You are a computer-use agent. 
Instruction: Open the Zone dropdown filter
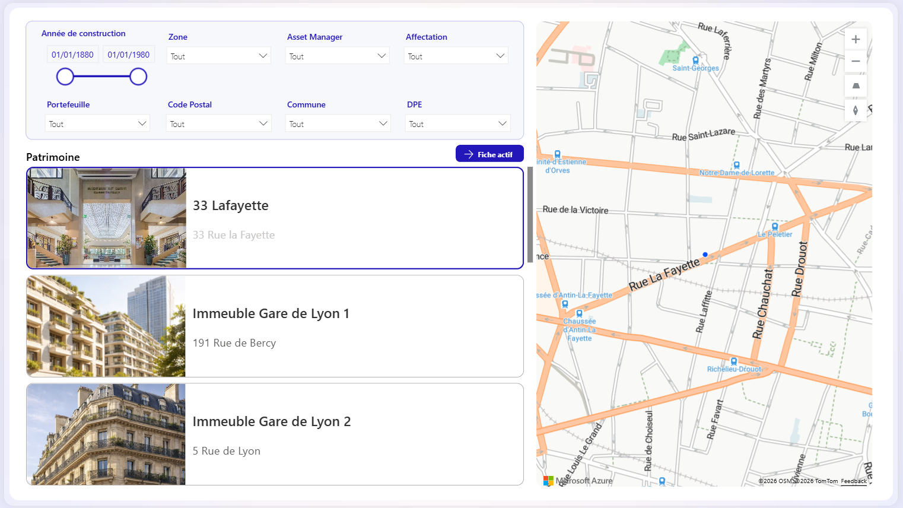[x=218, y=56]
